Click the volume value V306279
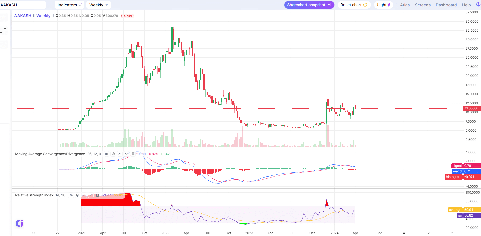This screenshot has width=481, height=236. pos(110,16)
